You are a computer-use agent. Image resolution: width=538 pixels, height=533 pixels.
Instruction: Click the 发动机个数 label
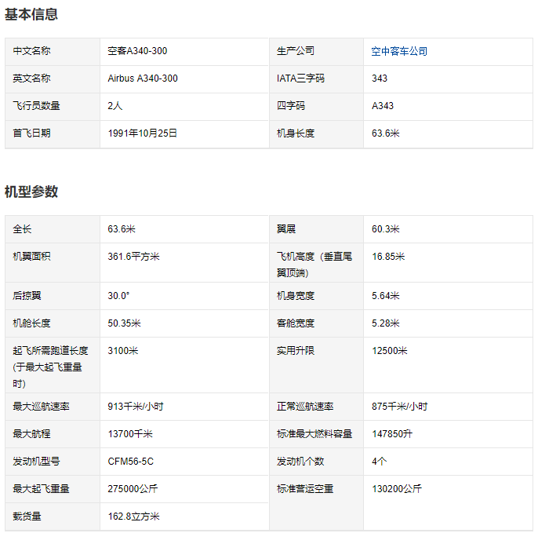[300, 462]
